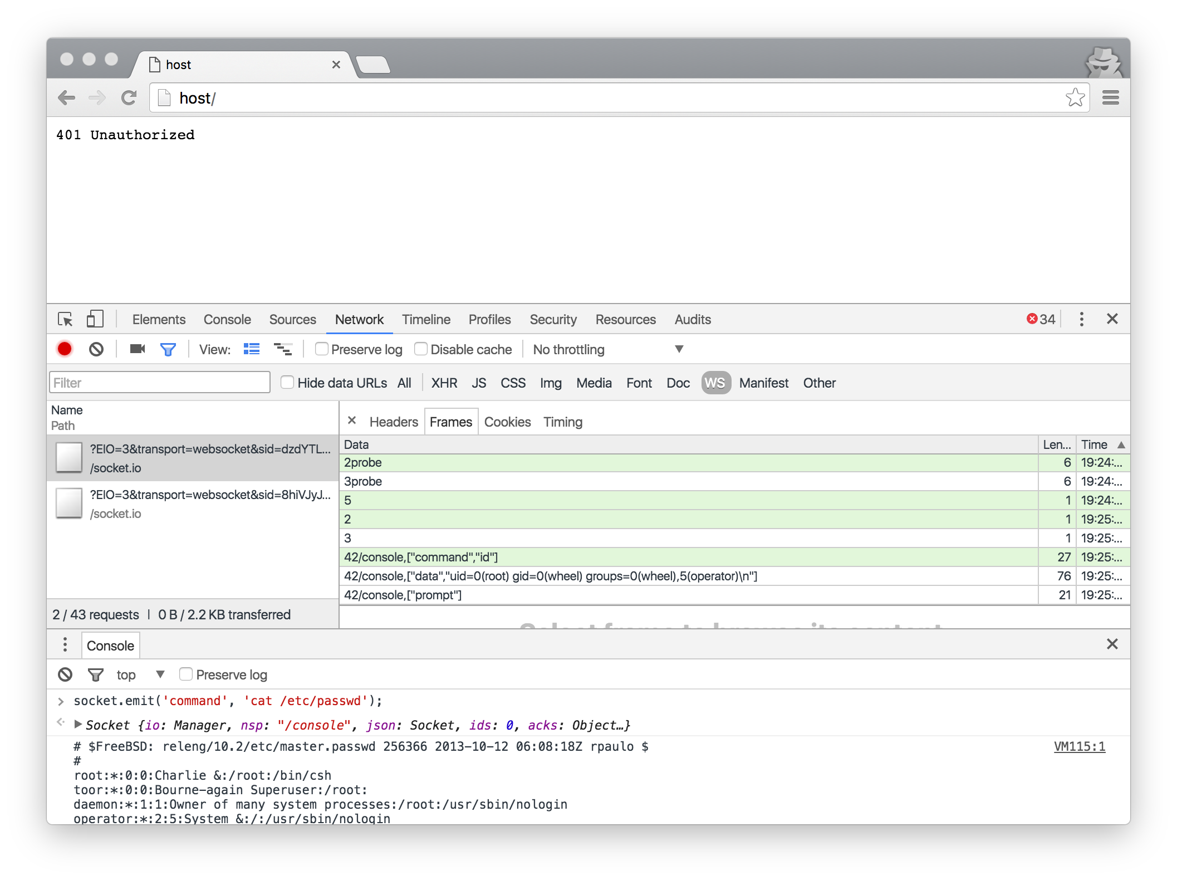Enable the network Preserve log checkbox
The image size is (1177, 880).
321,349
